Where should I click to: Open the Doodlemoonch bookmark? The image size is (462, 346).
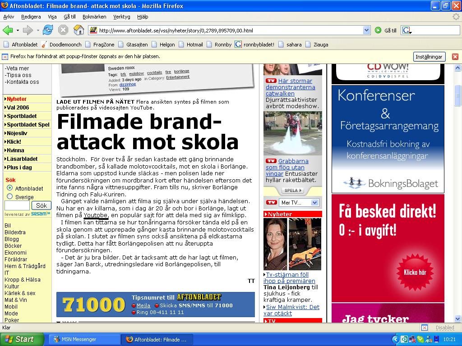point(61,45)
